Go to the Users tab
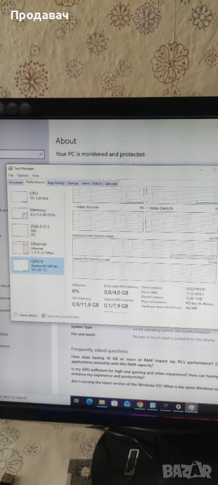The width and height of the screenshot is (218, 485). click(85, 183)
